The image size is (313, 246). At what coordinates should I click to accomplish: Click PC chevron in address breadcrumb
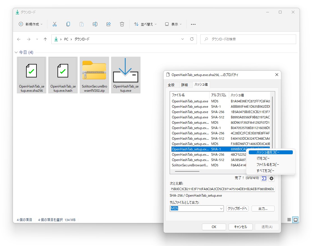pos(71,39)
